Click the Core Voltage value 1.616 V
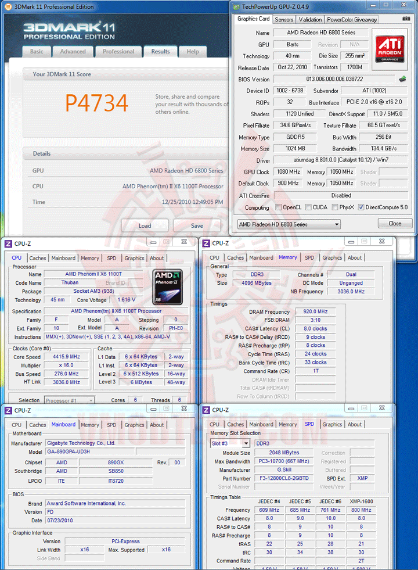Viewport: 418px width, 570px height. pos(127,300)
